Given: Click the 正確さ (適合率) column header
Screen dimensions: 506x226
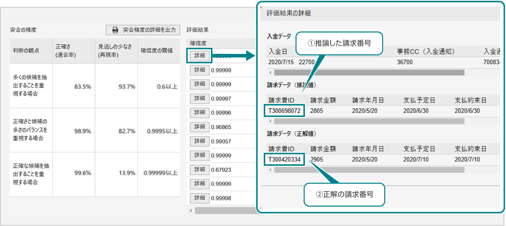Looking at the screenshot, I should [x=74, y=51].
